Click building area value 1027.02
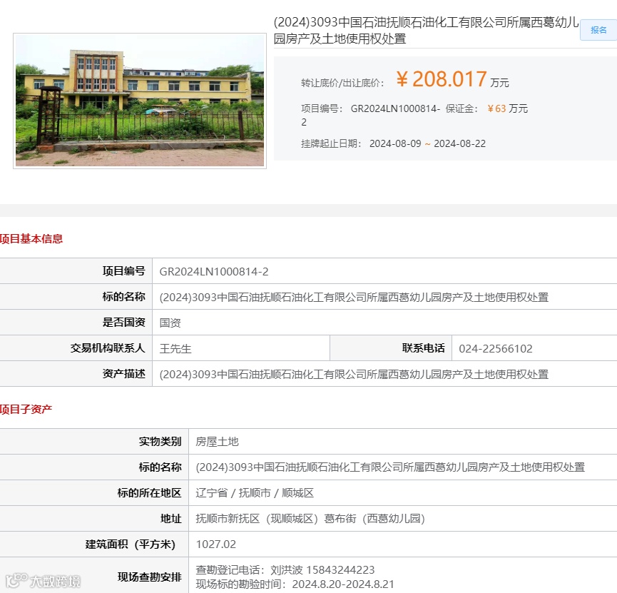The image size is (617, 593). (216, 544)
